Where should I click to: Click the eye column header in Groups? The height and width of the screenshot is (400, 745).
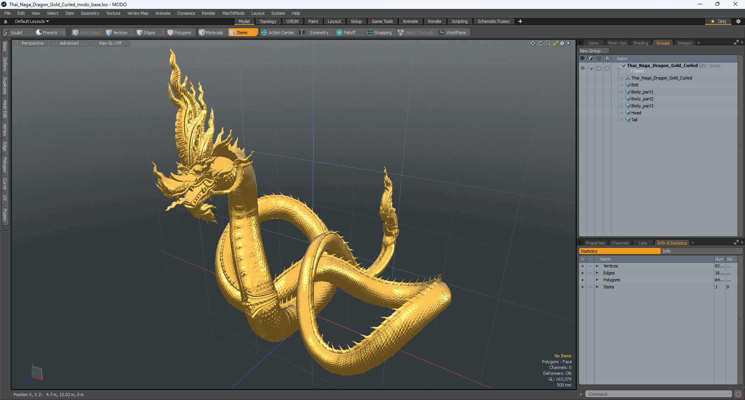coord(582,59)
